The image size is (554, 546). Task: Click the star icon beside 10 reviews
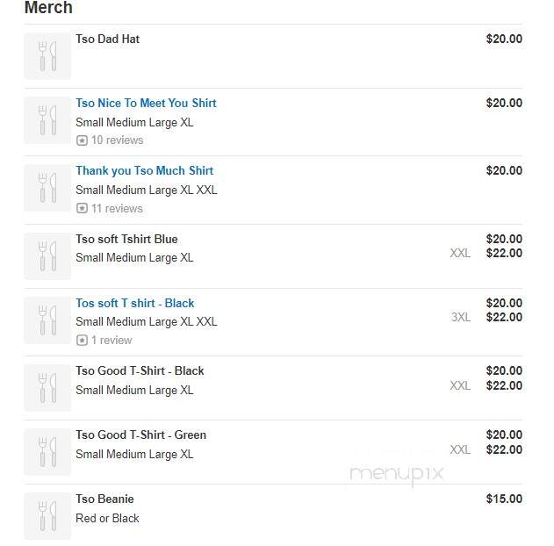(82, 140)
